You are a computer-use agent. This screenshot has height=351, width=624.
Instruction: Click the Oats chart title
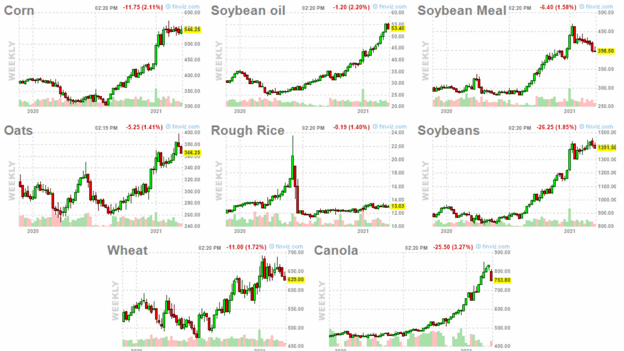click(18, 130)
